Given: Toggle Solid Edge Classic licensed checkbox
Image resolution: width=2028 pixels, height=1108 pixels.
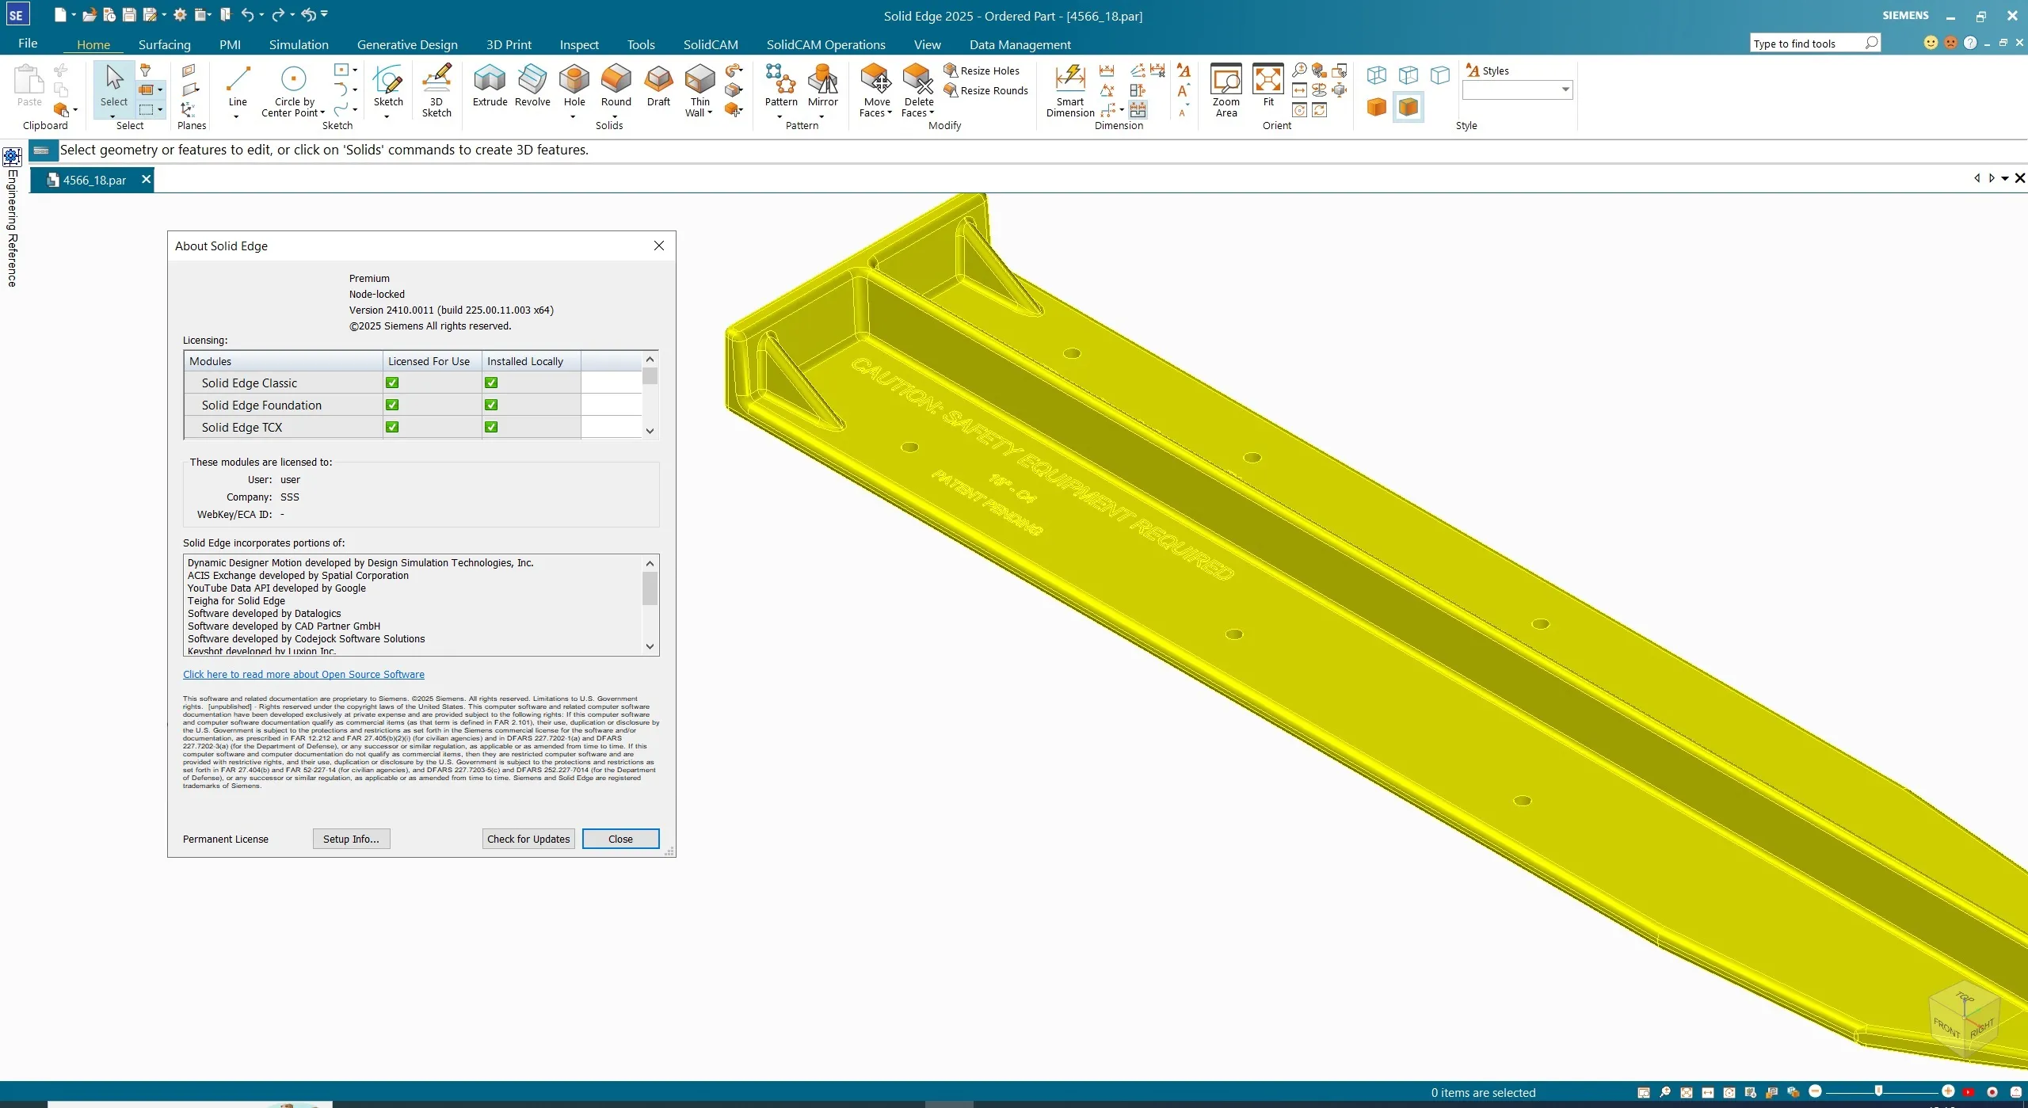Looking at the screenshot, I should click(392, 383).
